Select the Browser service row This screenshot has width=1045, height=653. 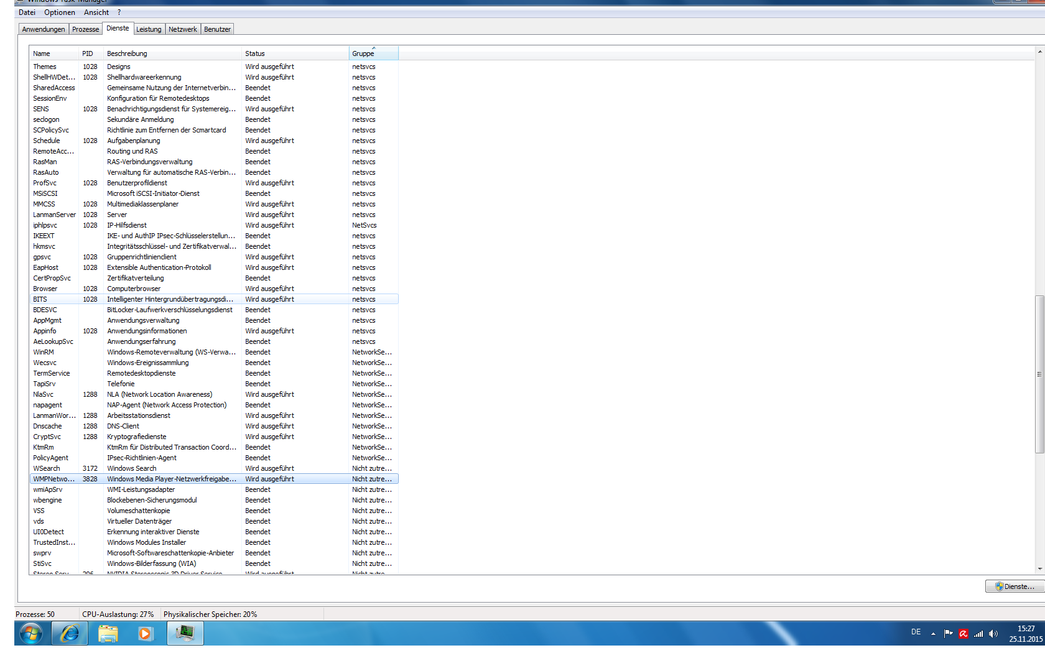[x=214, y=289]
